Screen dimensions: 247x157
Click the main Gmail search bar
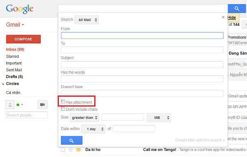pyautogui.click(x=143, y=9)
